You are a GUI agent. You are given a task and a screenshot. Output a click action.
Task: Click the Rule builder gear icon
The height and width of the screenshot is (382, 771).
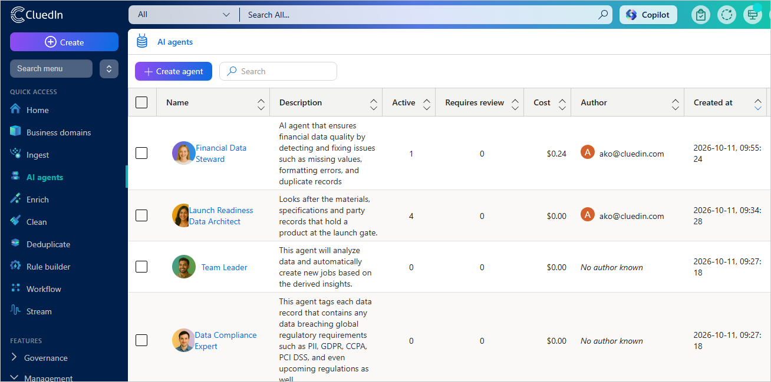coord(15,266)
